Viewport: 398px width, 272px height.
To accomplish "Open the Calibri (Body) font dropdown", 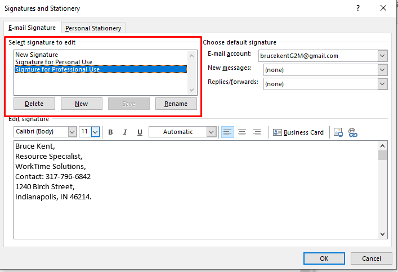I will 72,132.
